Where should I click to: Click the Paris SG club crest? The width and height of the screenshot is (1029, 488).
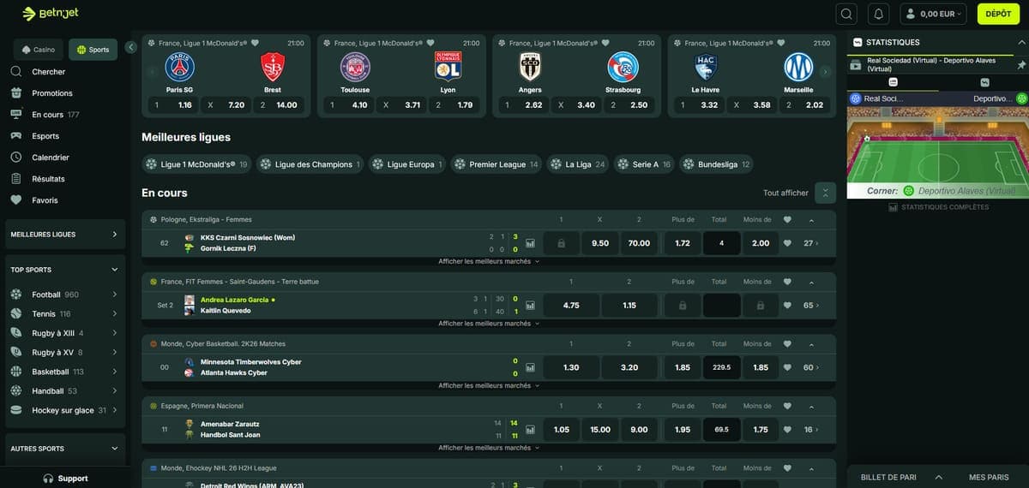[180, 67]
